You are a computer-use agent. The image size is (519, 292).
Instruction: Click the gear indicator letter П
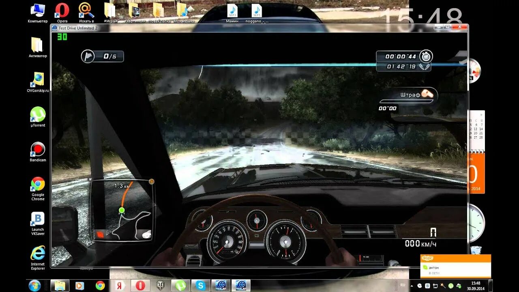[433, 232]
